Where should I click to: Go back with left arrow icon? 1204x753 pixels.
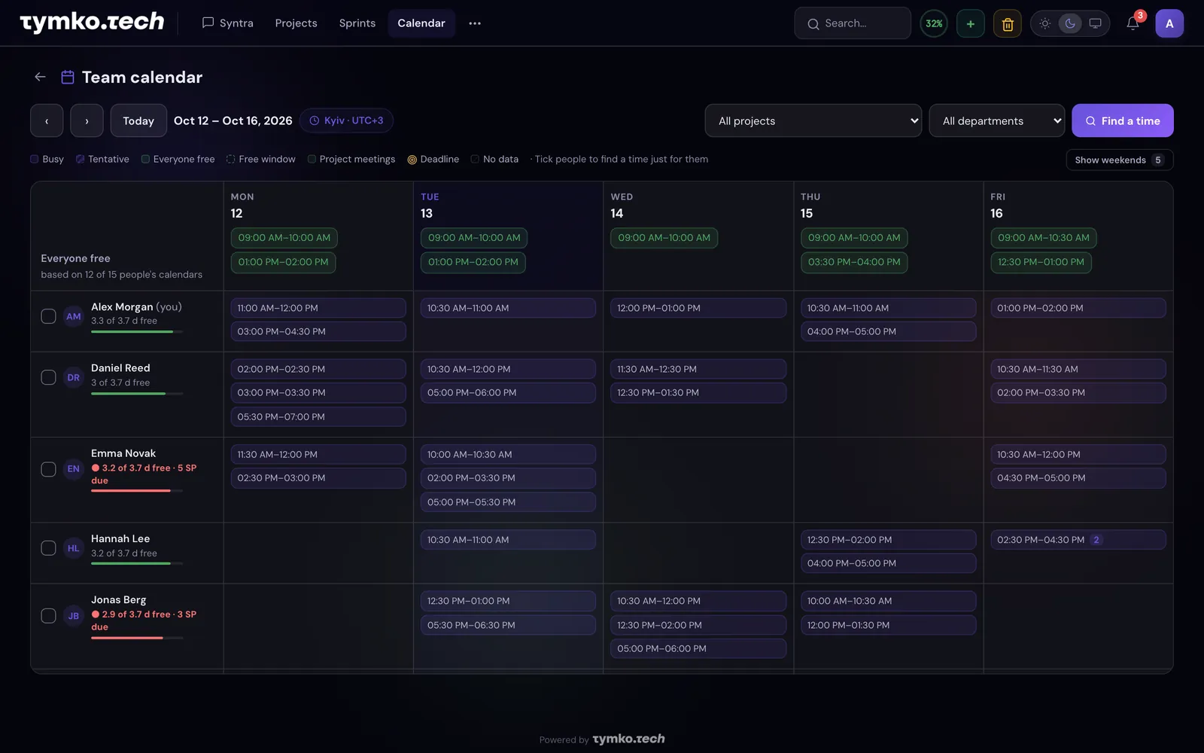coord(41,77)
